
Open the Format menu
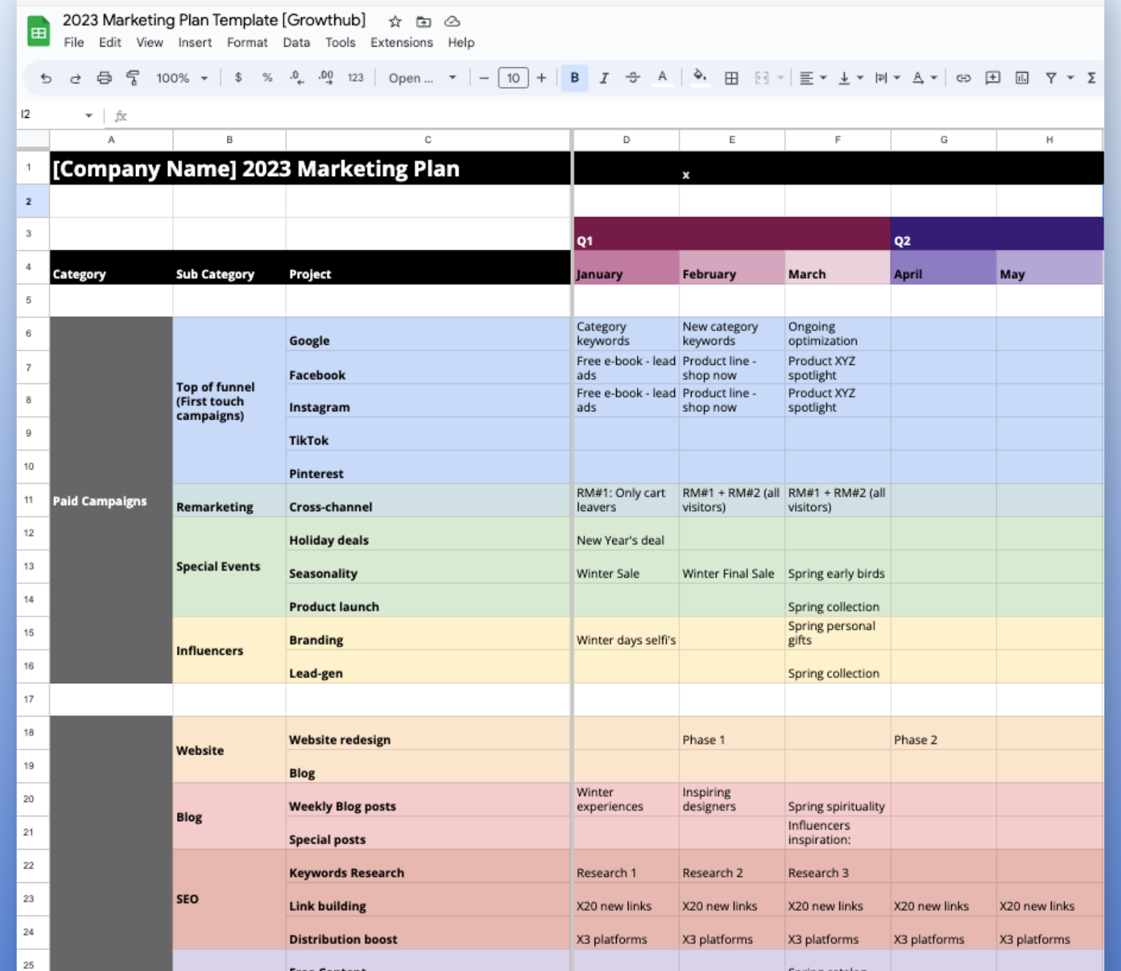[247, 42]
